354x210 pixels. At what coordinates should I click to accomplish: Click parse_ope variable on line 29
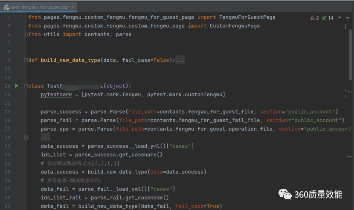(55, 129)
